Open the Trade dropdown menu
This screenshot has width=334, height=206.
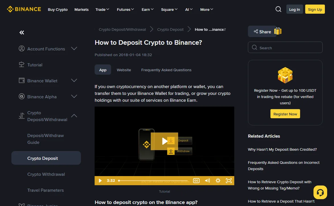pos(102,9)
